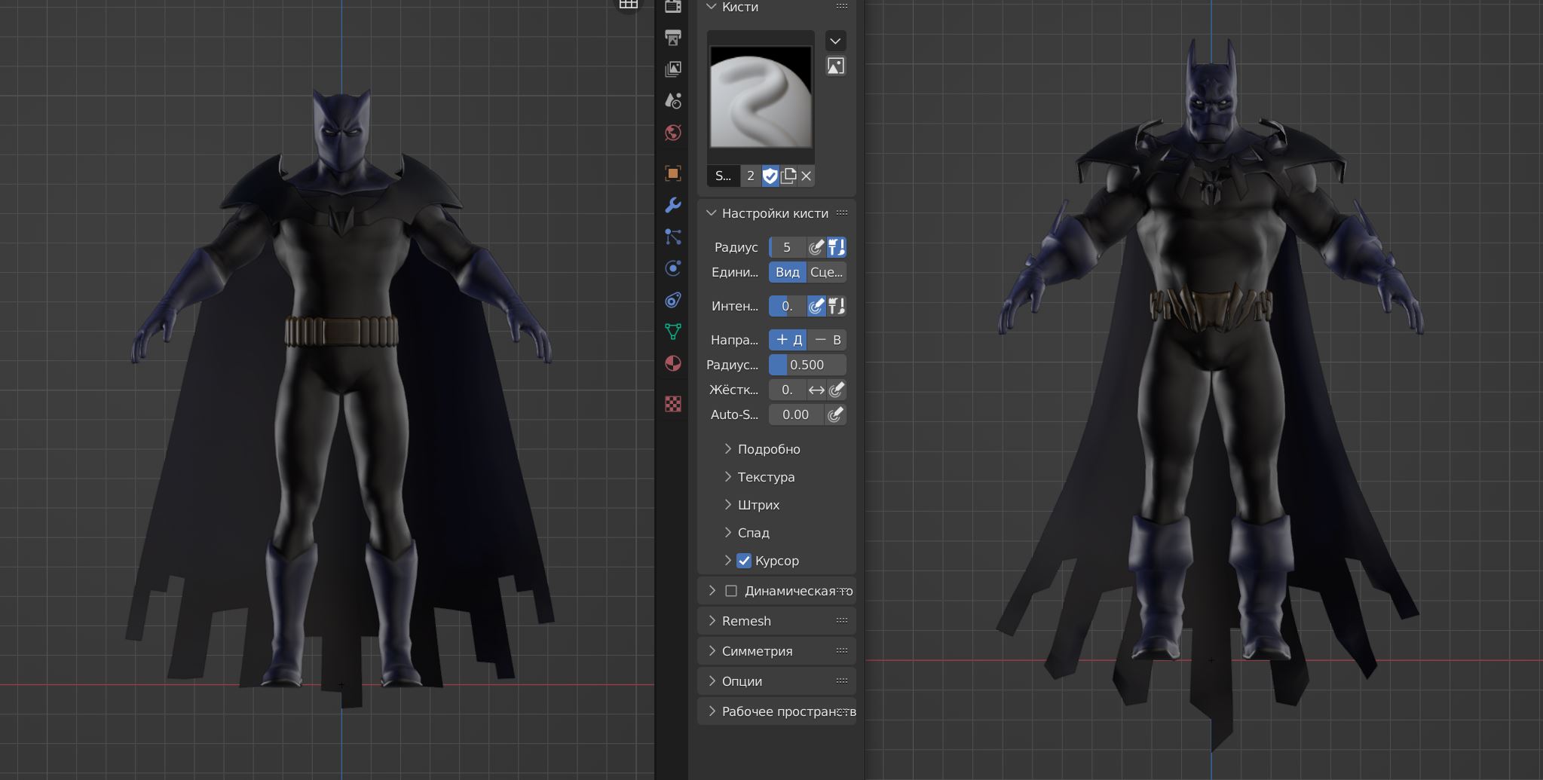Toggle pen pressure for Радиус
This screenshot has width=1543, height=780.
(x=816, y=247)
